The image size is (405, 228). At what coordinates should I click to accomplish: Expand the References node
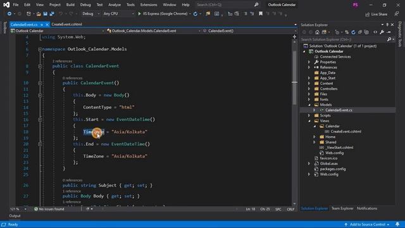(x=309, y=68)
